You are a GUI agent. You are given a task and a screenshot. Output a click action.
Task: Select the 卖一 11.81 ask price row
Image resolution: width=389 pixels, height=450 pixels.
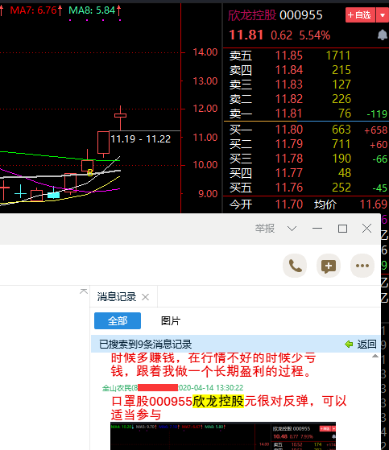click(x=306, y=114)
